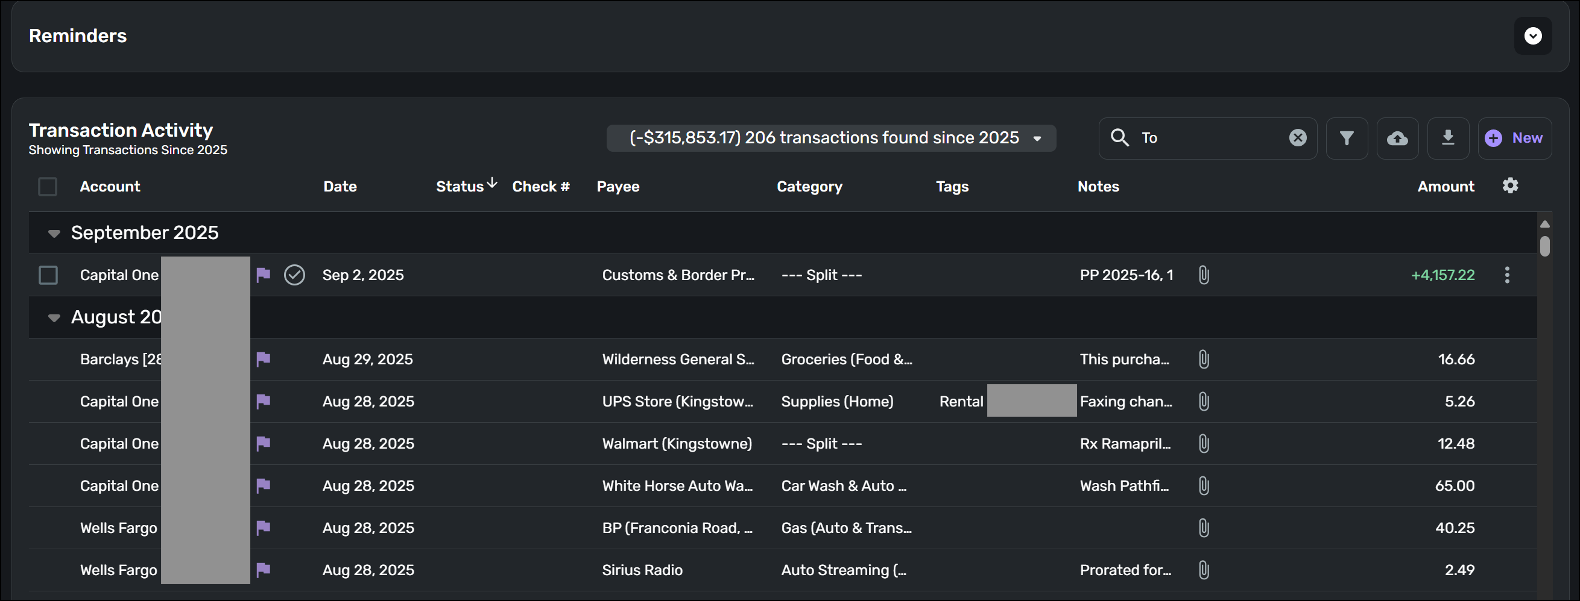Click flag icon on Sirius Radio row

263,570
